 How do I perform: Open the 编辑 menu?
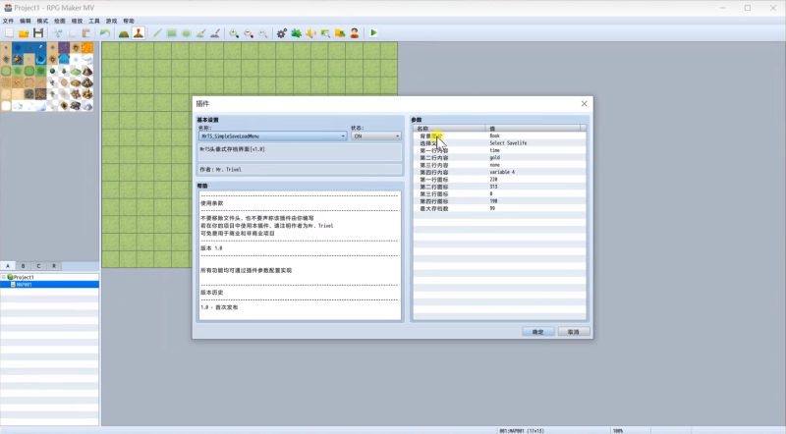tap(26, 21)
